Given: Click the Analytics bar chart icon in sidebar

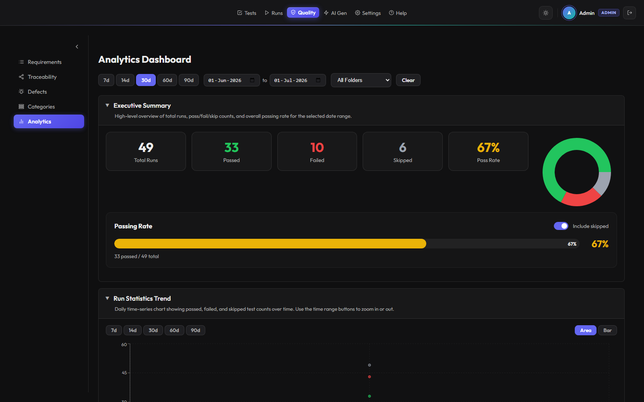Looking at the screenshot, I should 21,121.
